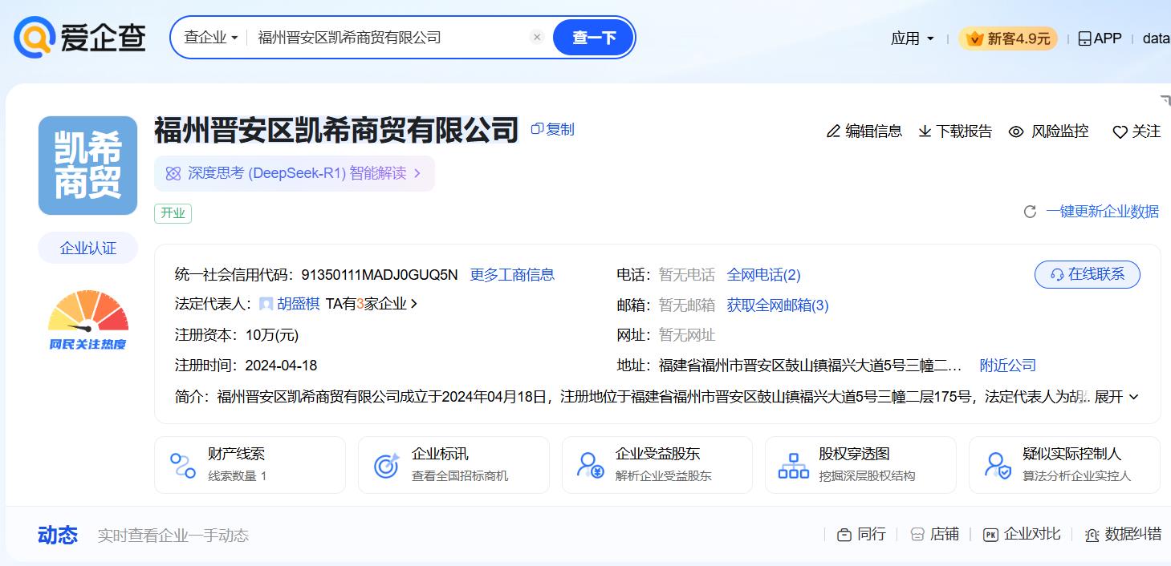Expand the 应用 dropdown menu
This screenshot has height=566, width=1171.
pos(913,38)
